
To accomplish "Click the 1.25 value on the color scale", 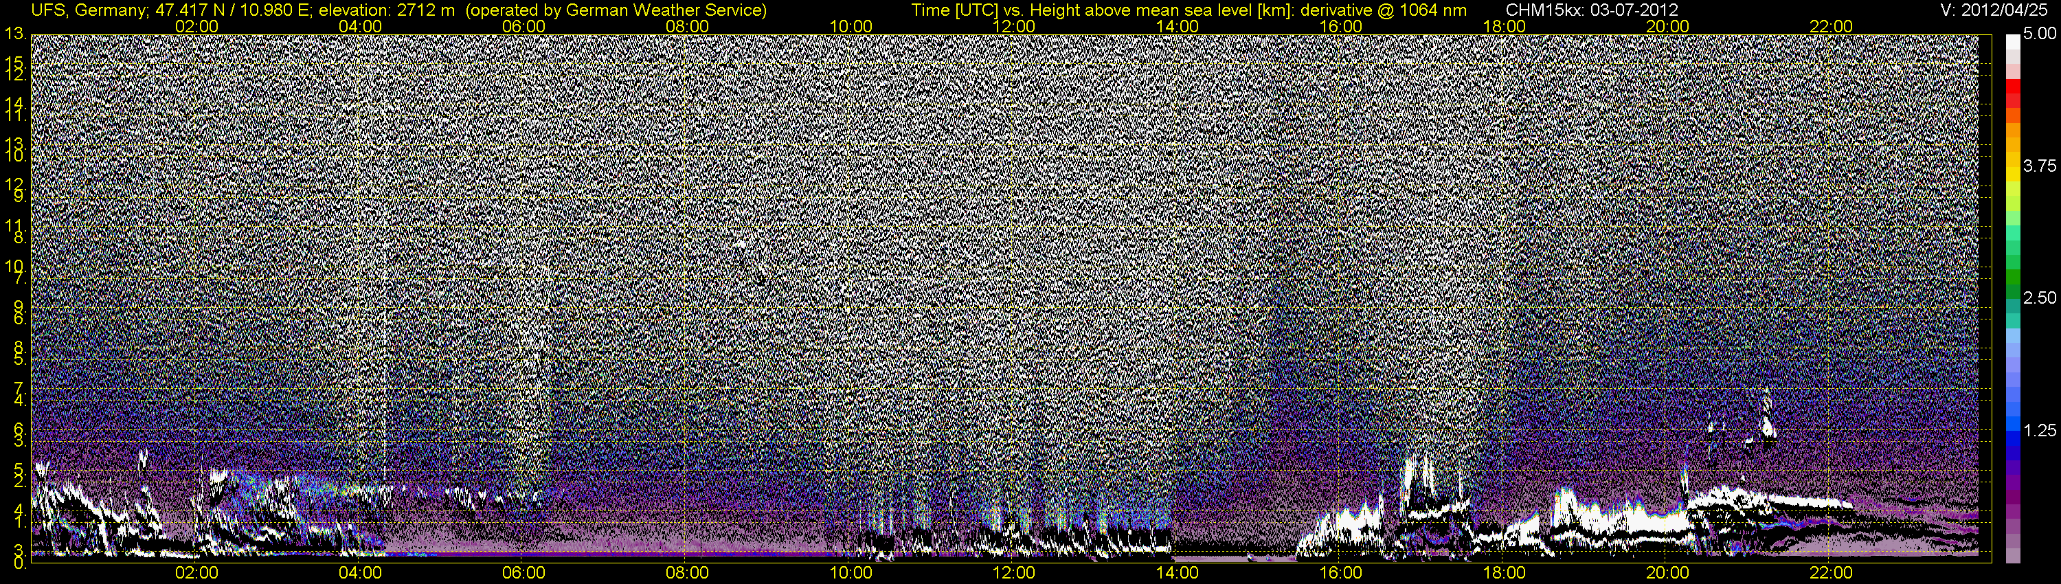I will tap(2040, 430).
